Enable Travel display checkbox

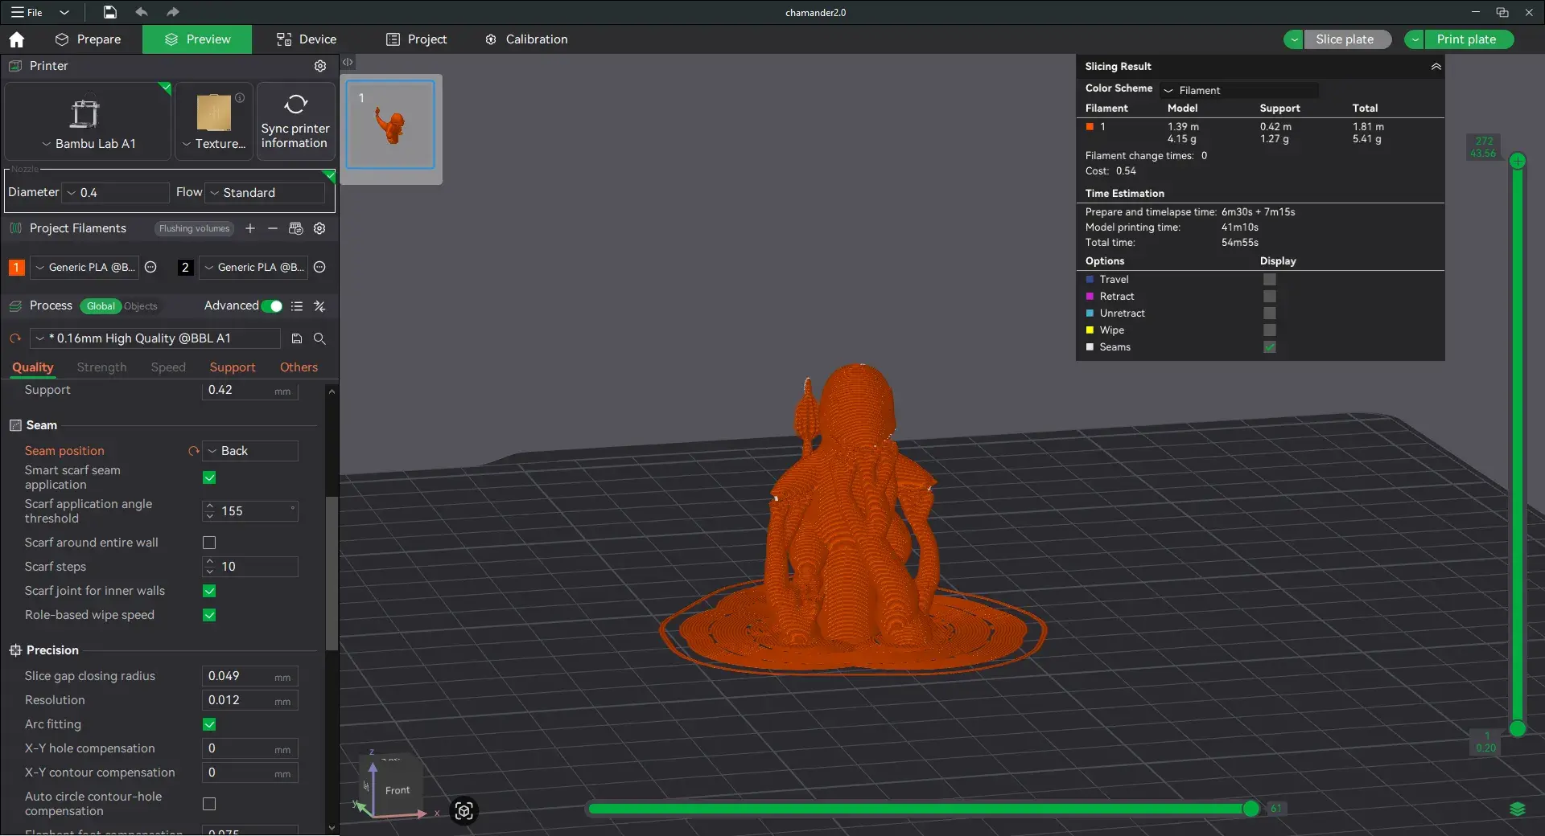coord(1270,280)
